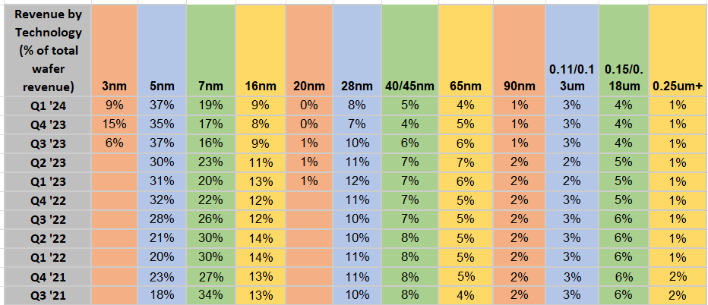The image size is (708, 305).
Task: Click the Q2 '23 row label
Action: [47, 161]
